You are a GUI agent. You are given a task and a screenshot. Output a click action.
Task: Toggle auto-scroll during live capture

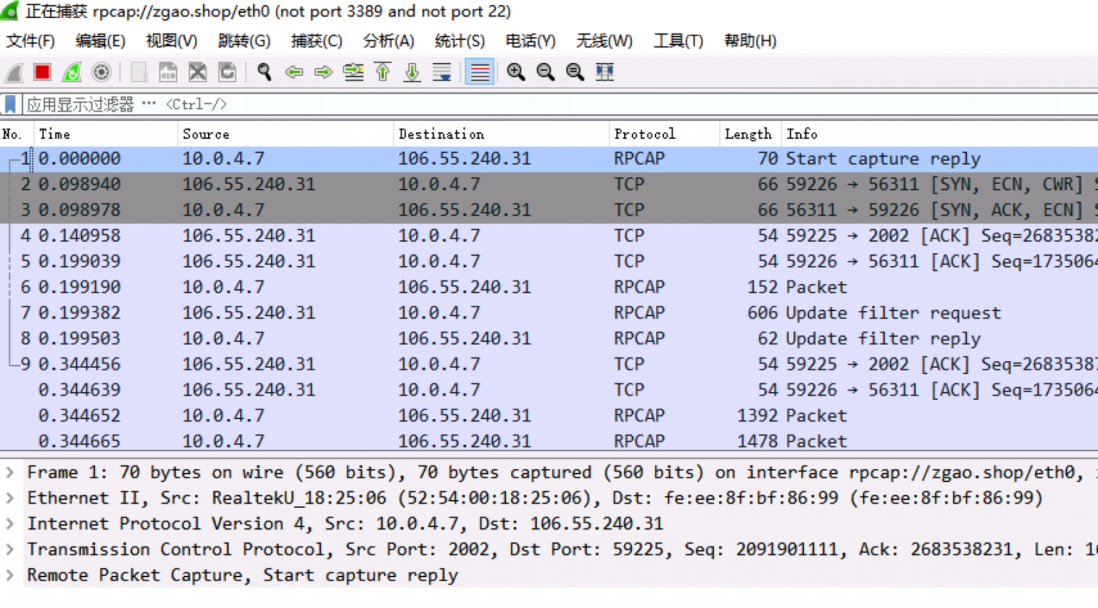[442, 72]
